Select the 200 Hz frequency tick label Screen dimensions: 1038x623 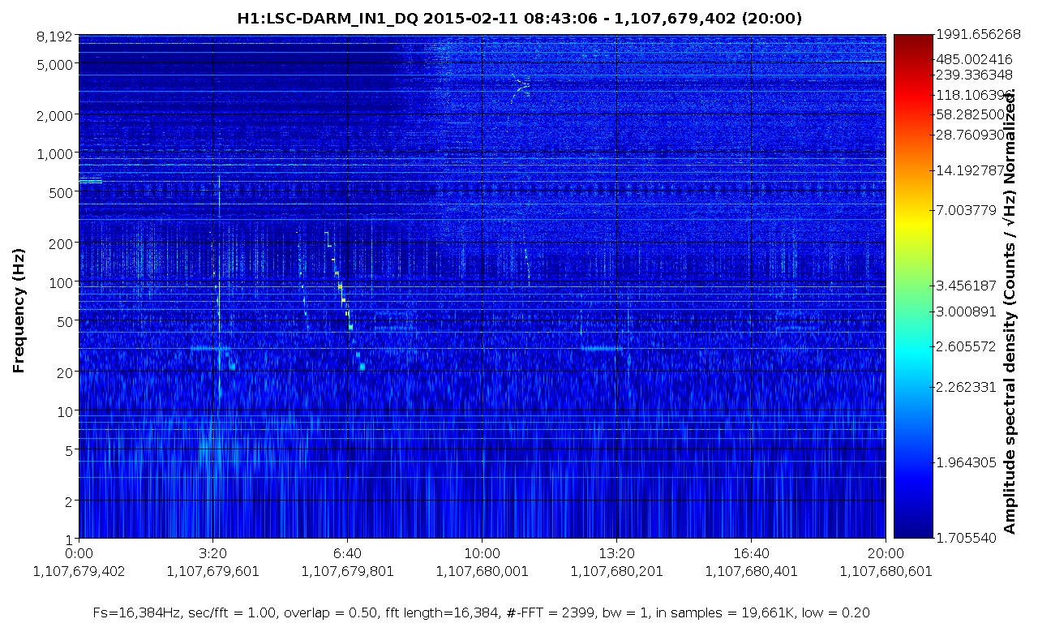(62, 243)
